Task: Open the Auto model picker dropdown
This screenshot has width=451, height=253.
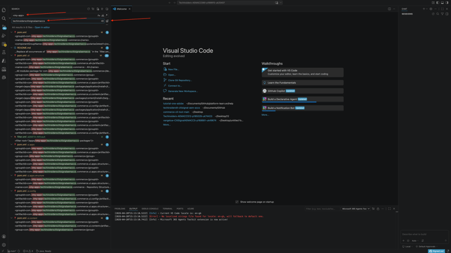Action: coord(415,240)
